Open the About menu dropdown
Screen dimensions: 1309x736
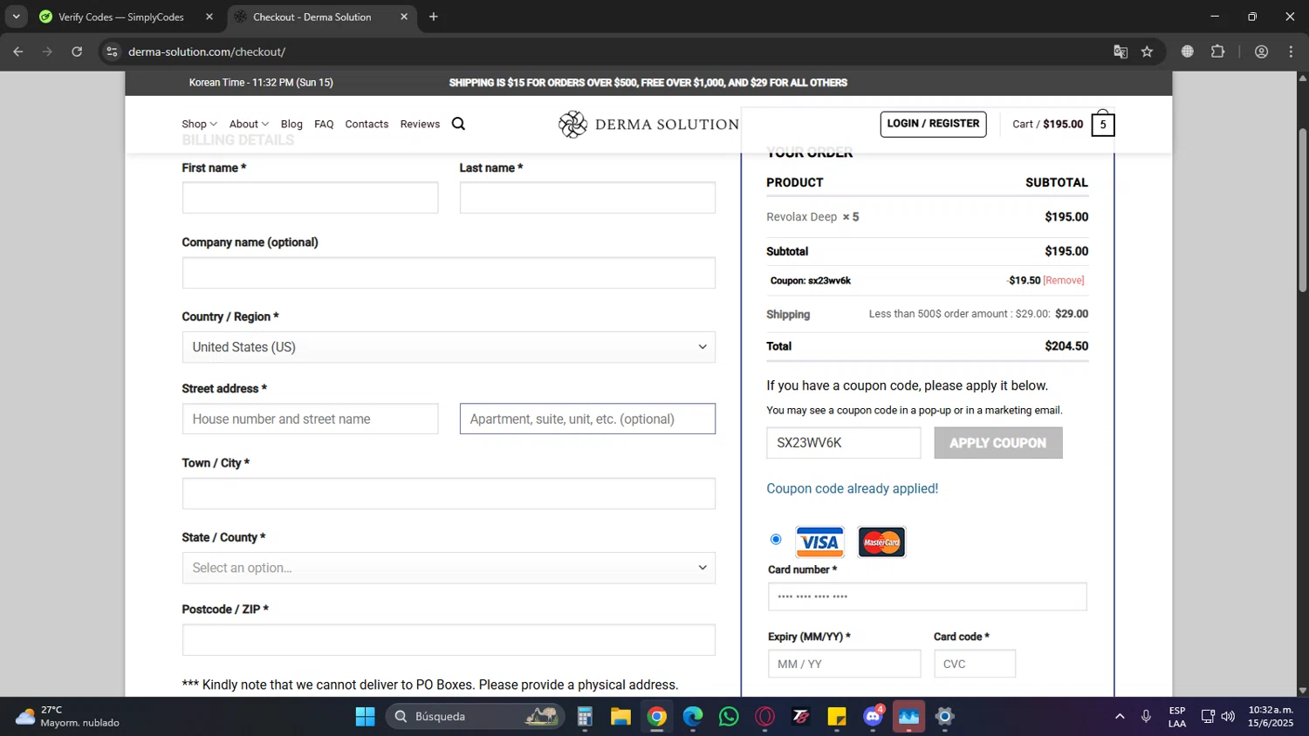(249, 124)
